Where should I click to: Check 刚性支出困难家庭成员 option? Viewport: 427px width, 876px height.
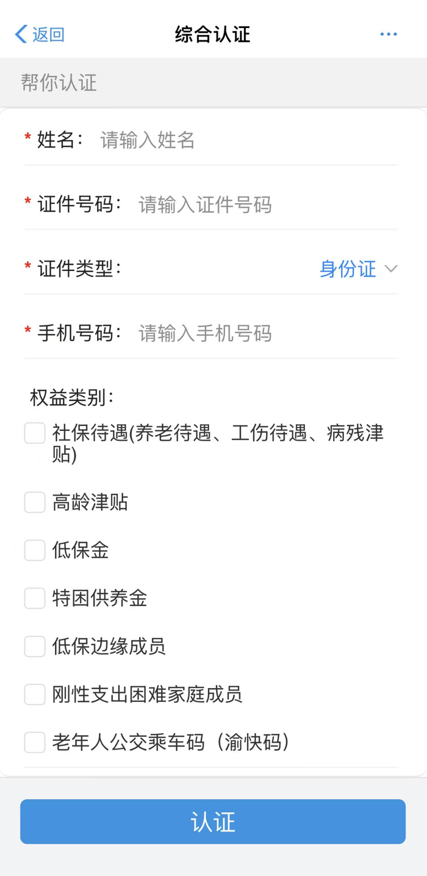[x=35, y=694]
